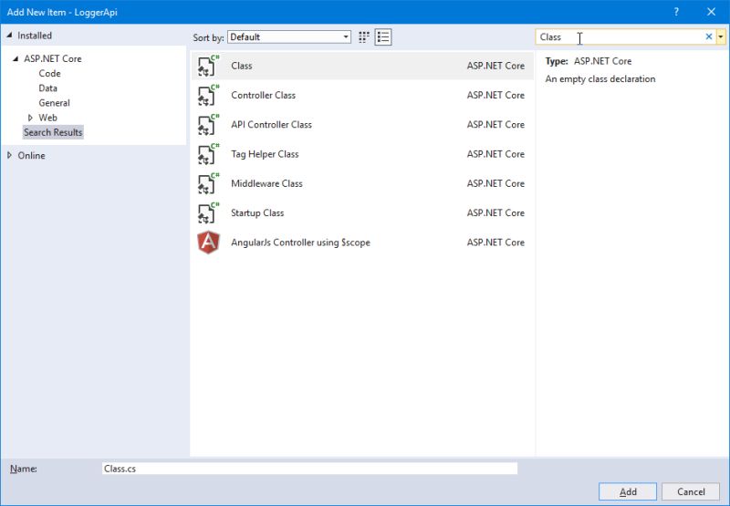Close the Add New Item dialog

(711, 12)
